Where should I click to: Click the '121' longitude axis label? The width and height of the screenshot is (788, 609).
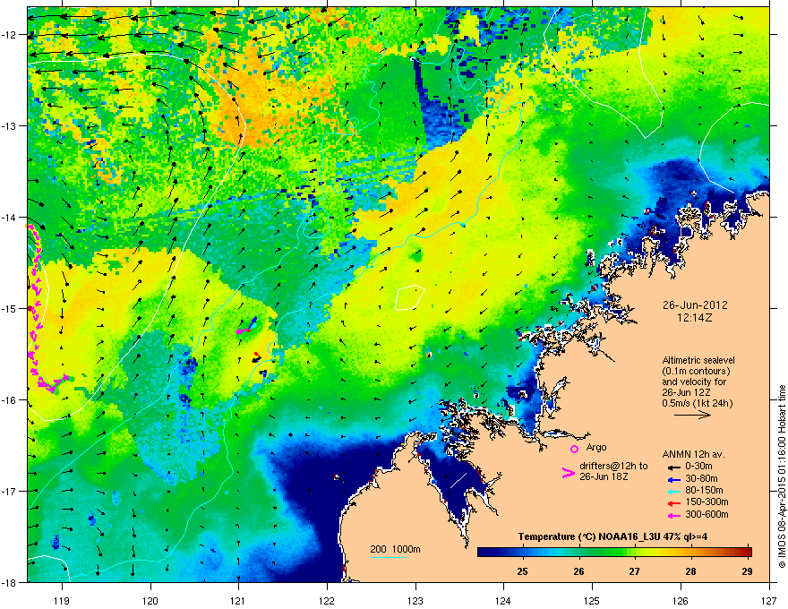click(x=238, y=600)
